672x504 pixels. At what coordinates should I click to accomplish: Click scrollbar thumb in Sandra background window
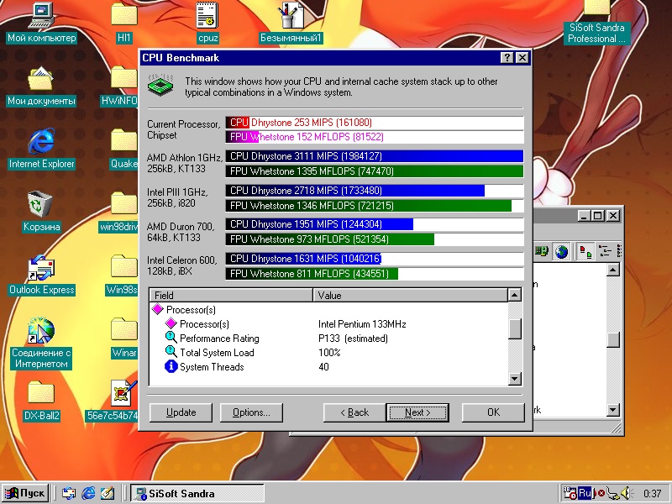[x=613, y=340]
